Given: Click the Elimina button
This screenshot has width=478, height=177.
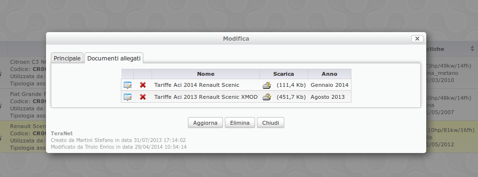Looking at the screenshot, I should [240, 123].
